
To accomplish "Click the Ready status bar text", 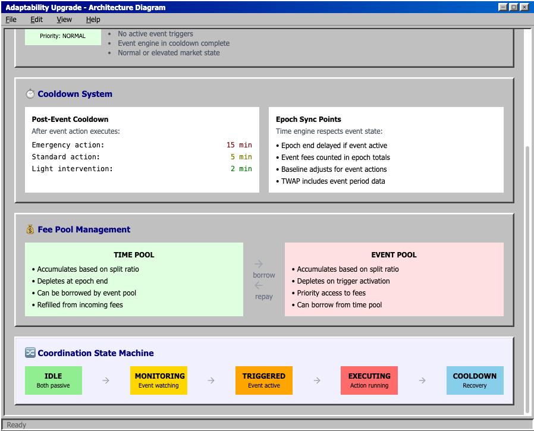I will [16, 425].
